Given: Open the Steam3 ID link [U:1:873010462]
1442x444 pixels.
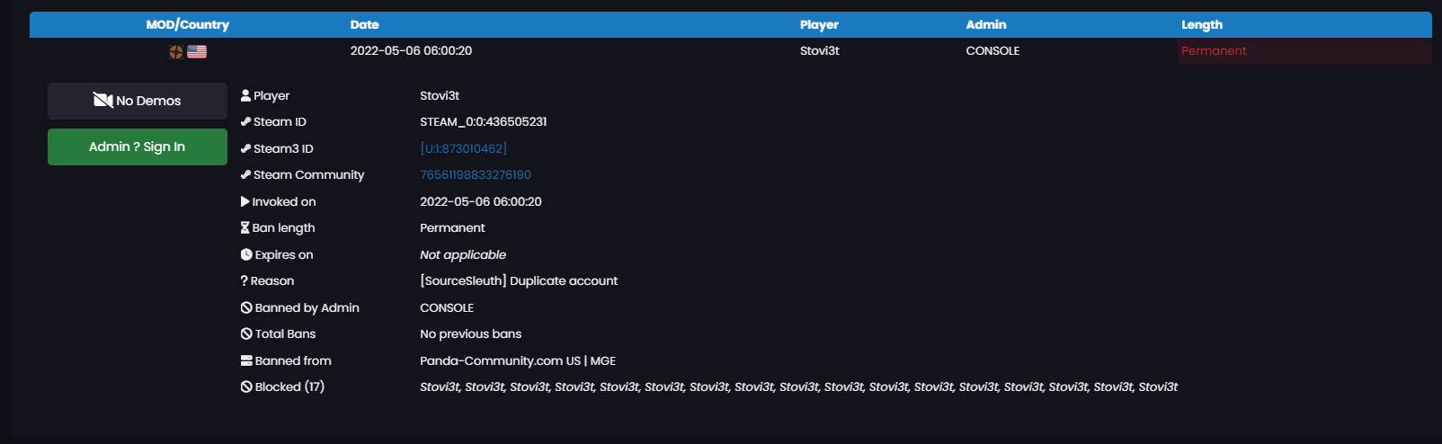Looking at the screenshot, I should tap(463, 148).
